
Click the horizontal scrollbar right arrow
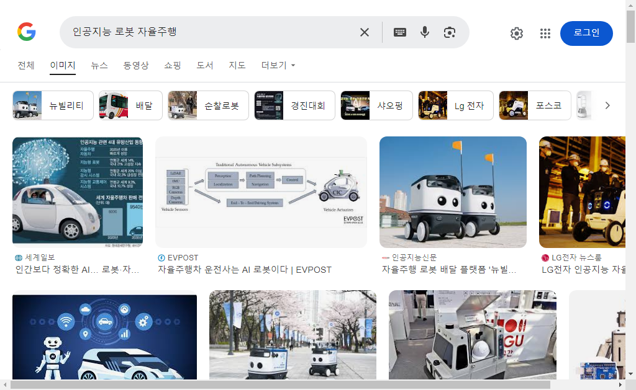click(620, 385)
